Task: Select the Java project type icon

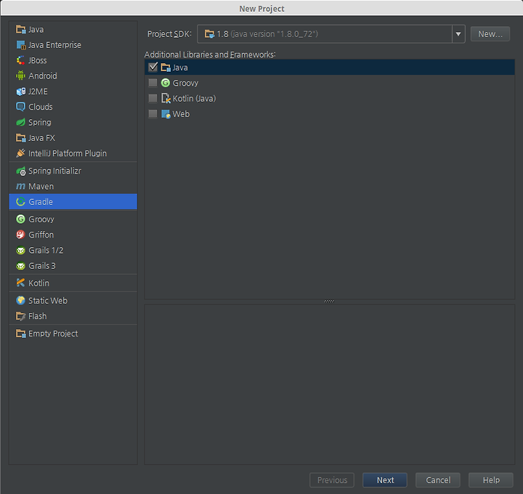Action: tap(20, 29)
